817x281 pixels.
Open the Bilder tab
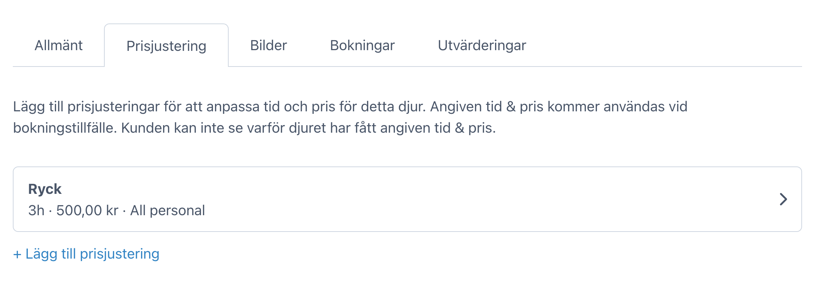point(268,45)
